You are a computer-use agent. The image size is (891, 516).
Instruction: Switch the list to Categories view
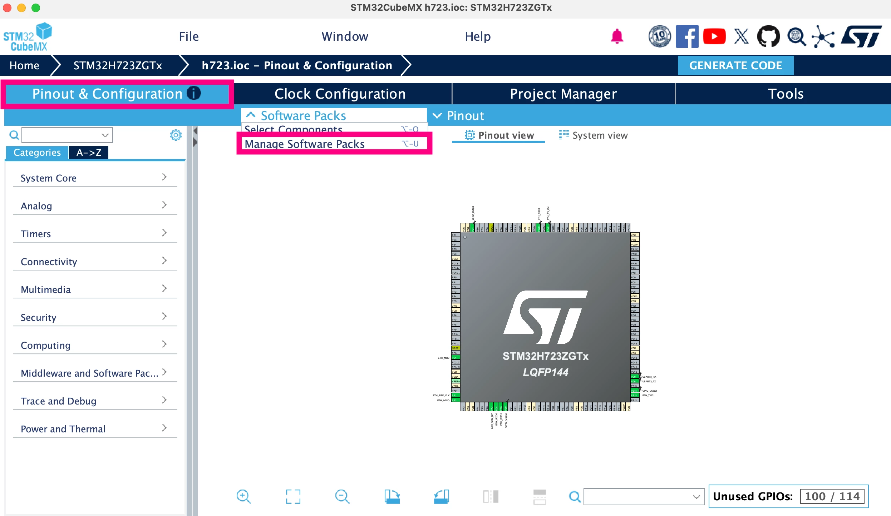click(37, 153)
